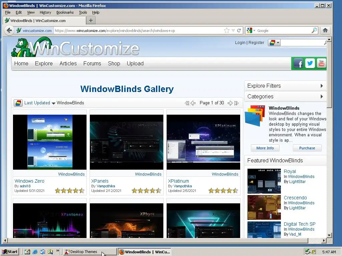Click the third quick launch taskbar icon
The width and height of the screenshot is (342, 256).
(x=42, y=252)
